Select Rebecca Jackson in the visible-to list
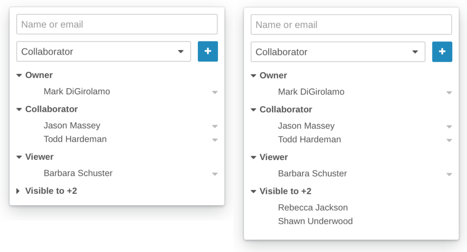Image resolution: width=467 pixels, height=252 pixels. click(x=313, y=207)
